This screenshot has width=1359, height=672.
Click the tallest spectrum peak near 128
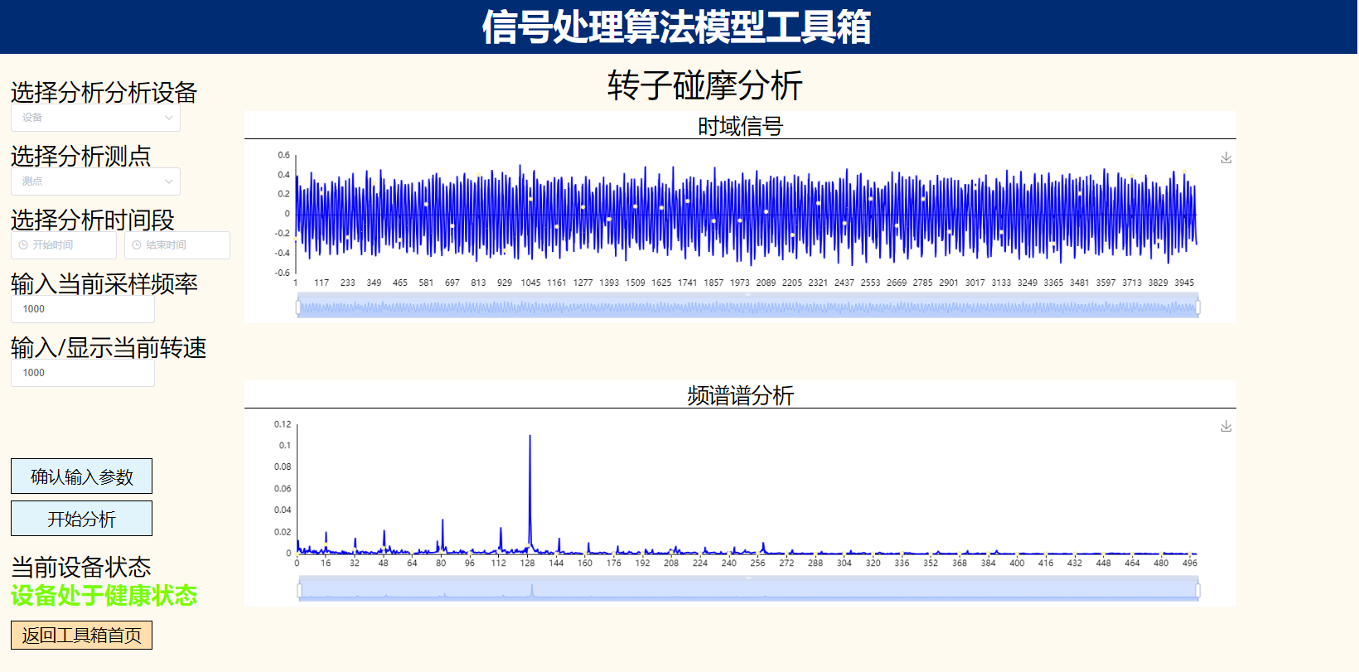(x=530, y=438)
